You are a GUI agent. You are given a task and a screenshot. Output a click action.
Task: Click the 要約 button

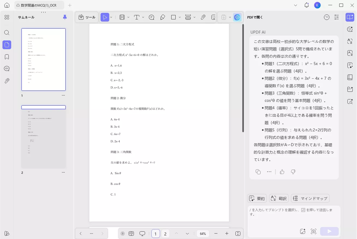click(x=257, y=199)
